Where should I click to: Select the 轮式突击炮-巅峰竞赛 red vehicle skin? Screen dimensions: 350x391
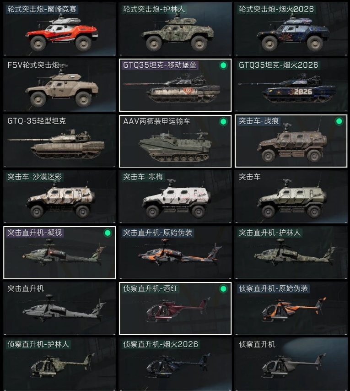pos(59,29)
